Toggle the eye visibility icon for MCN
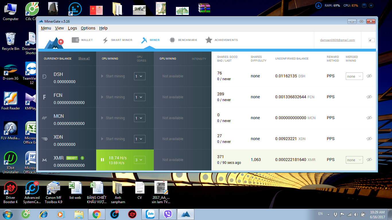 coord(369,118)
